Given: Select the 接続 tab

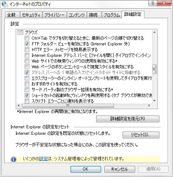Looking at the screenshot, I should [x=94, y=15].
